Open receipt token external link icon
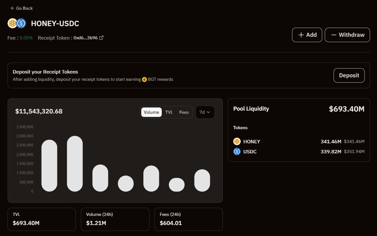377x236 pixels. [x=101, y=38]
